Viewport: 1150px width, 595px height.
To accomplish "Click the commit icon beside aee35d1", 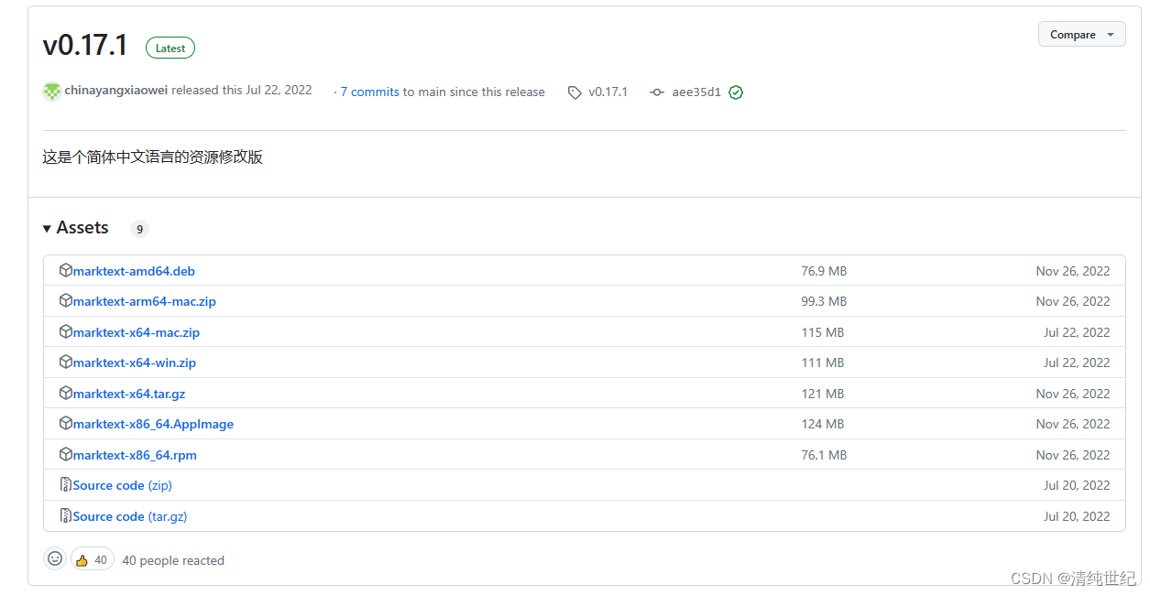I will (657, 92).
